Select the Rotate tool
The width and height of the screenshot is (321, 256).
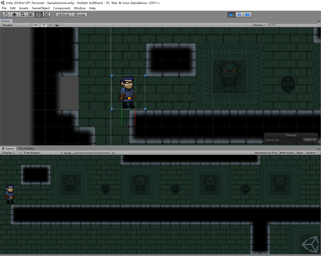(22, 15)
